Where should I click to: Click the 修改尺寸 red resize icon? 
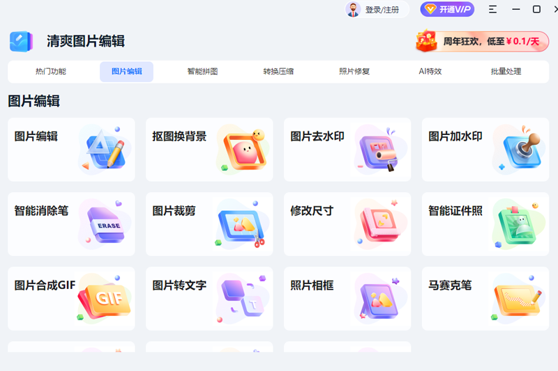point(381,224)
